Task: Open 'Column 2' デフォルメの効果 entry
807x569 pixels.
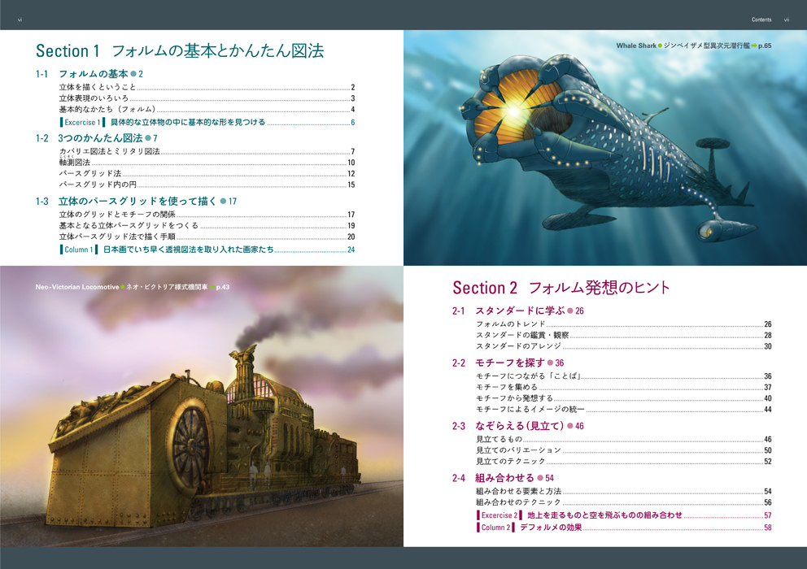Action: 624,528
